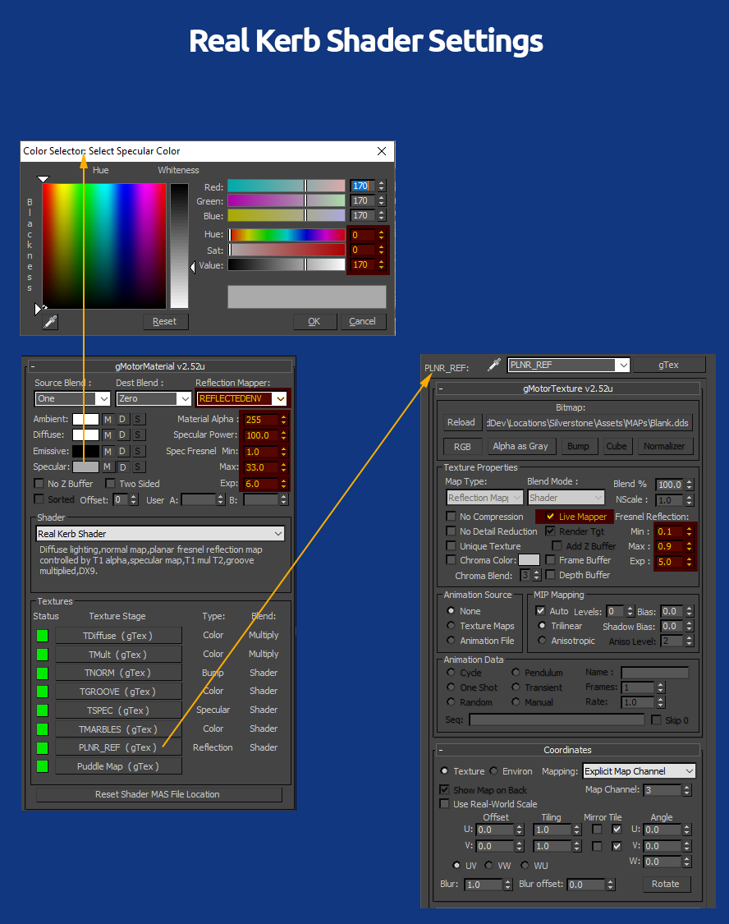Open the Source Blend dropdown
Viewport: 729px width, 924px height.
coord(72,399)
